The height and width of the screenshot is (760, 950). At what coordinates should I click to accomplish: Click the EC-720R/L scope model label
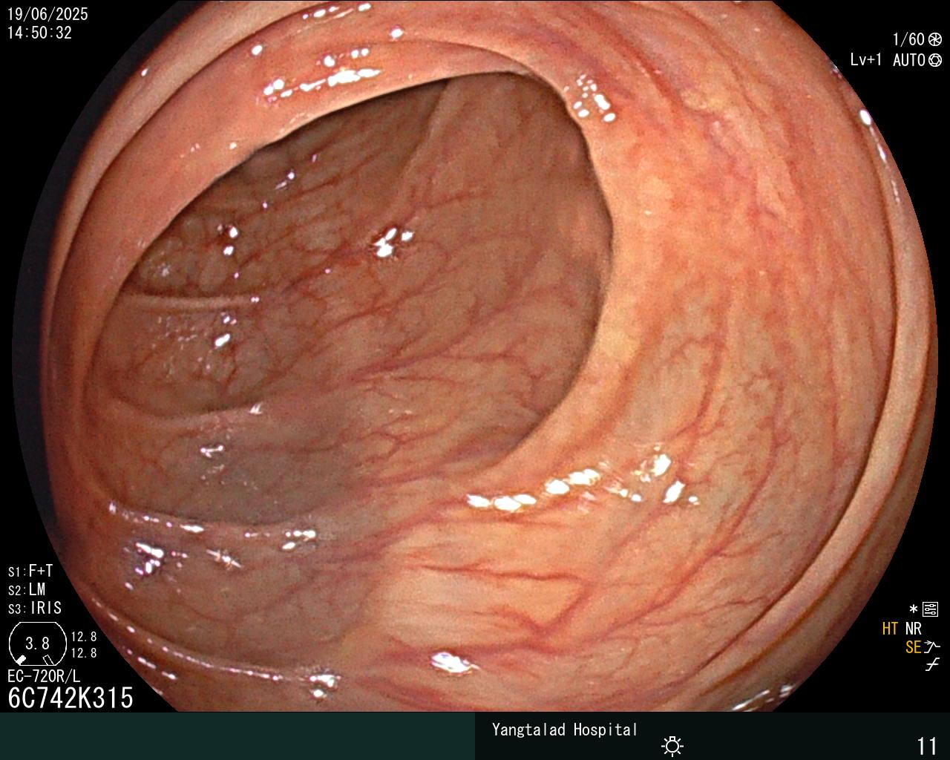coord(44,676)
